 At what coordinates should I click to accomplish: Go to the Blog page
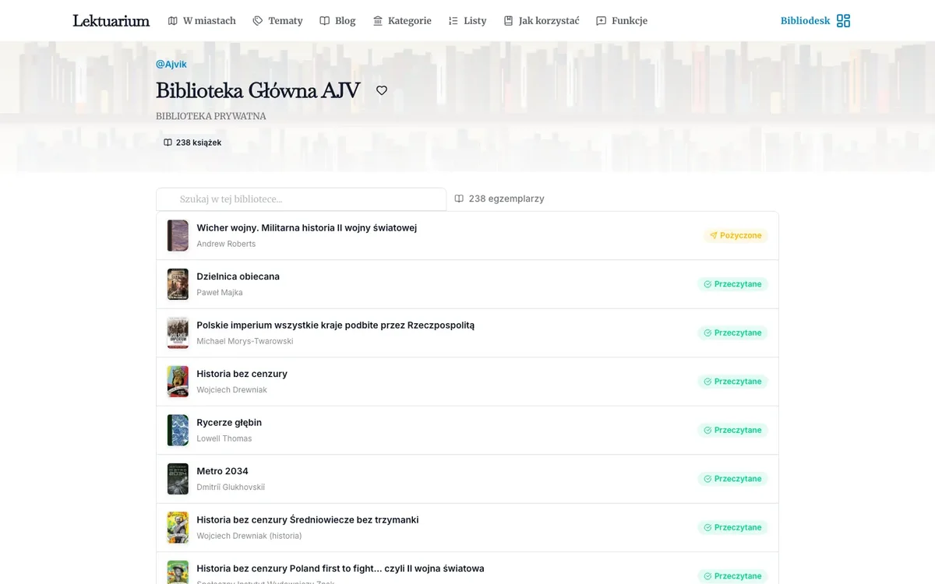click(337, 21)
